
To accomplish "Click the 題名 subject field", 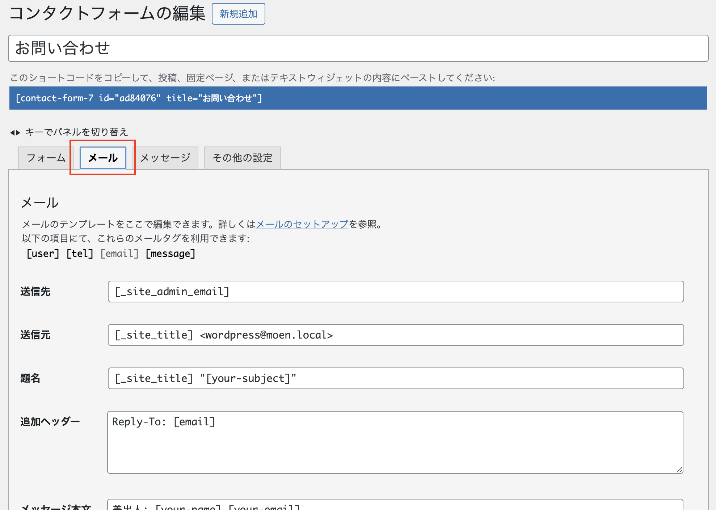I will click(395, 378).
